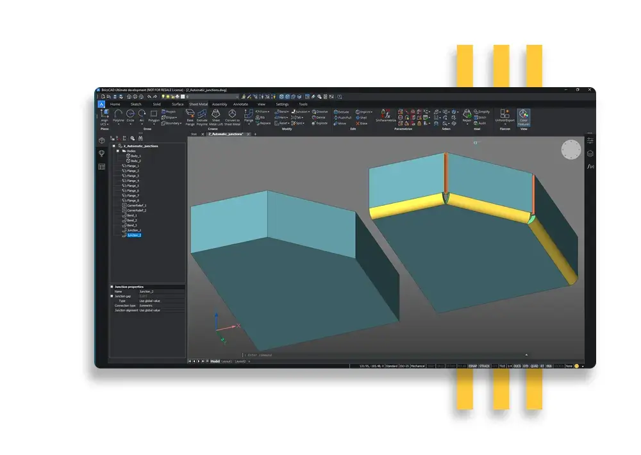Image resolution: width=641 pixels, height=455 pixels.
Task: Toggle HKA in status bar
Action: tap(549, 366)
